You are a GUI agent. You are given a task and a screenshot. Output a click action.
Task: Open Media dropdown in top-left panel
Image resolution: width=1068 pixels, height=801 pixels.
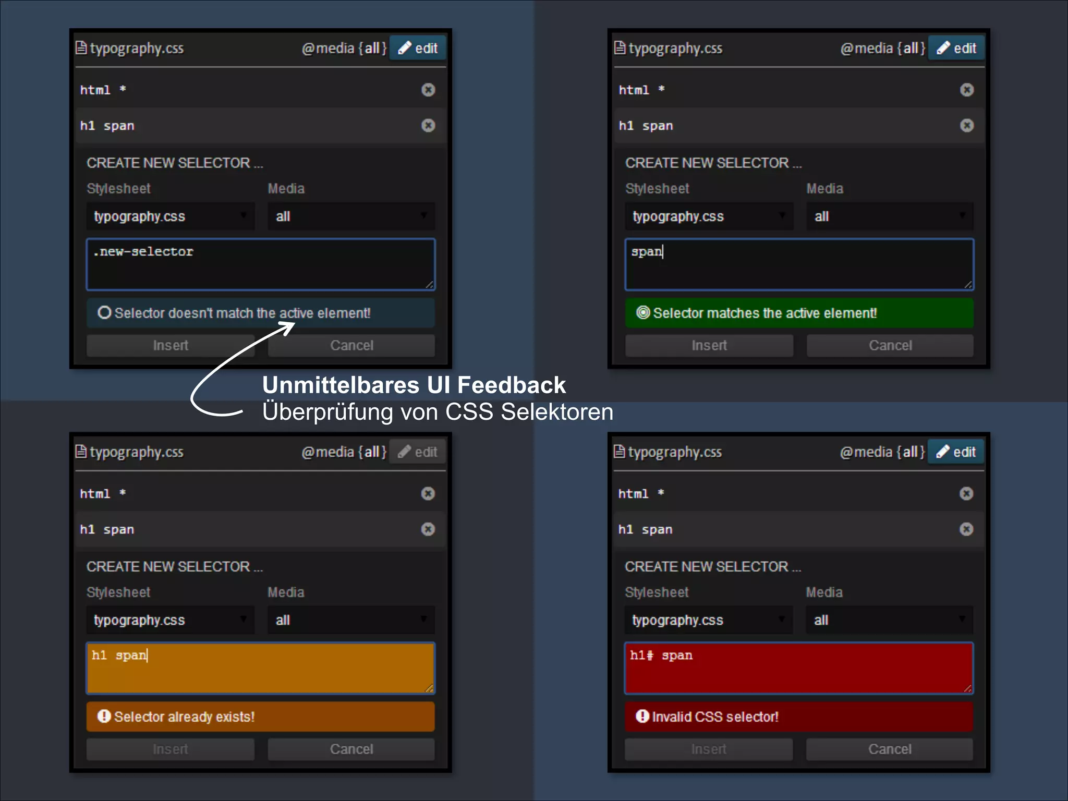tap(351, 216)
